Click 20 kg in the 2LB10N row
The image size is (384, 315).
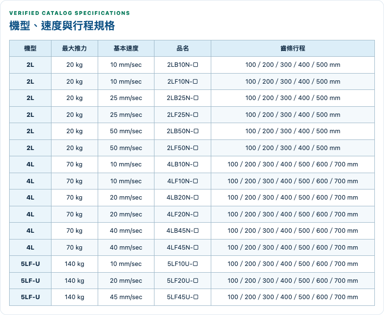[75, 65]
